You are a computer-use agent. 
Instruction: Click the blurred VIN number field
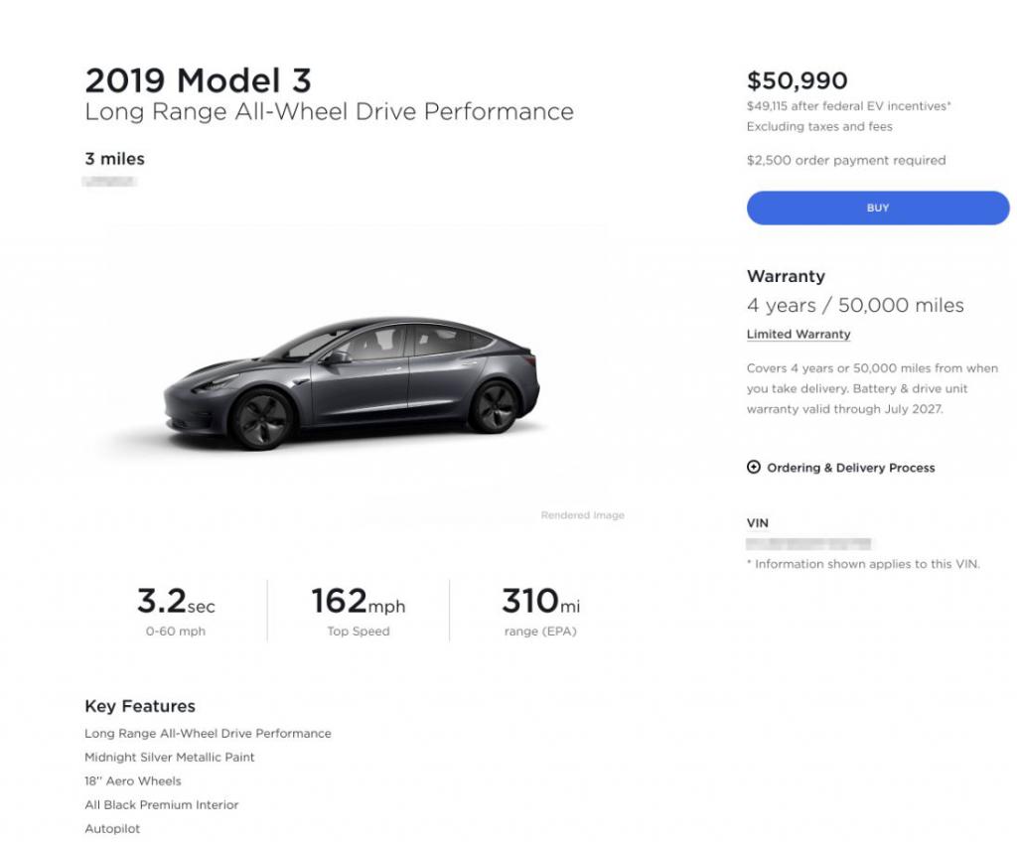click(x=808, y=544)
